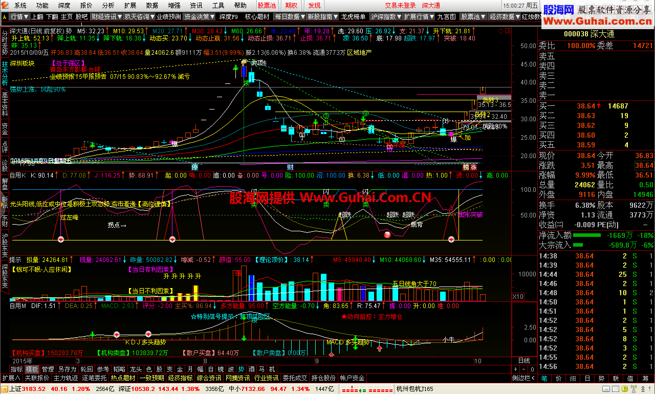Click the stock code 000038 深大通 header
This screenshot has height=394, width=655.
coord(589,34)
